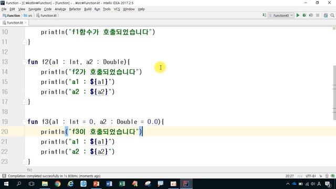Open Search Everywhere magnifier
The image size is (336, 189).
coord(332,15)
